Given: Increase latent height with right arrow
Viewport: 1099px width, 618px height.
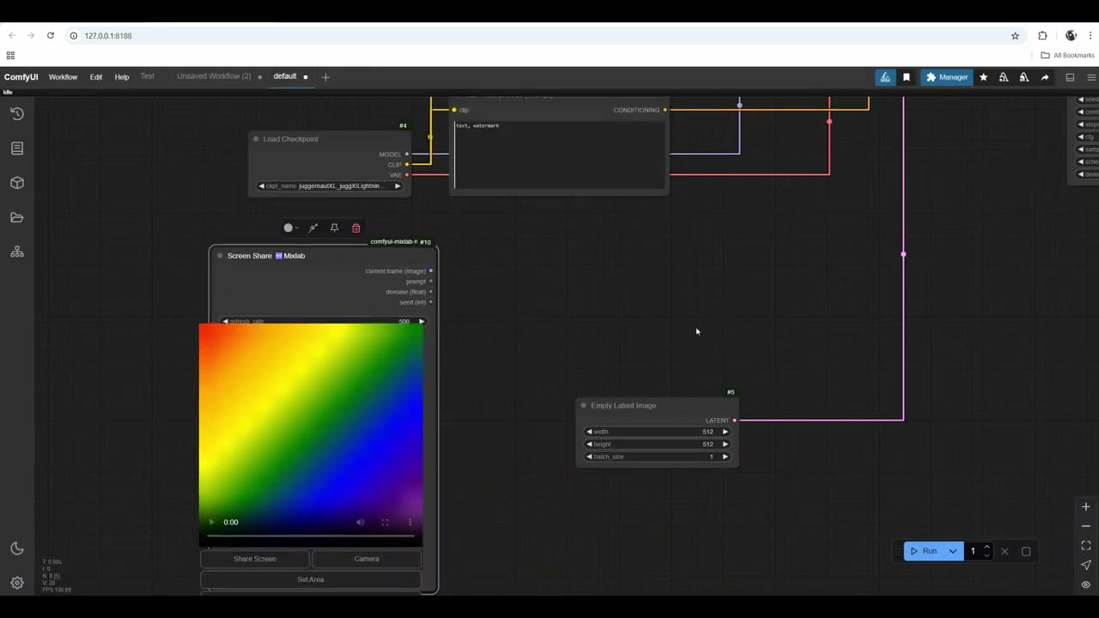Looking at the screenshot, I should pyautogui.click(x=726, y=445).
